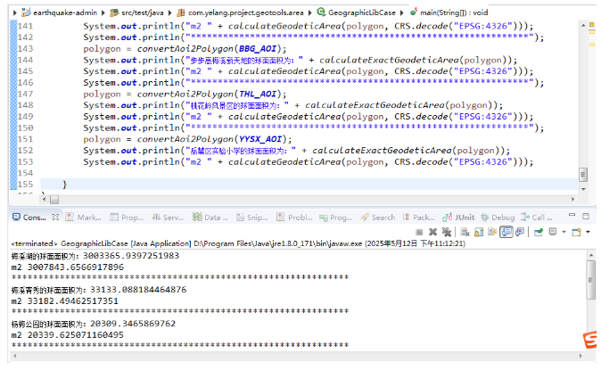Switch to the Snippets tab
The image size is (601, 370).
click(x=252, y=217)
